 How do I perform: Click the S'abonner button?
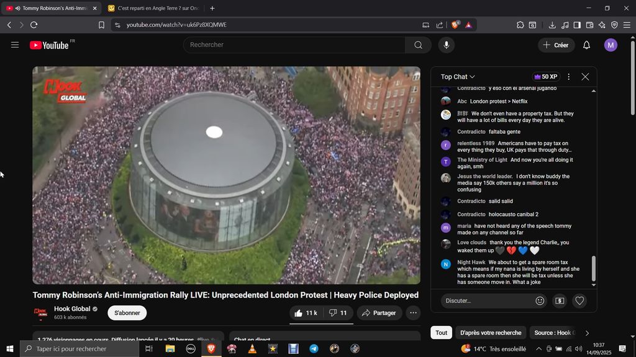[127, 313]
